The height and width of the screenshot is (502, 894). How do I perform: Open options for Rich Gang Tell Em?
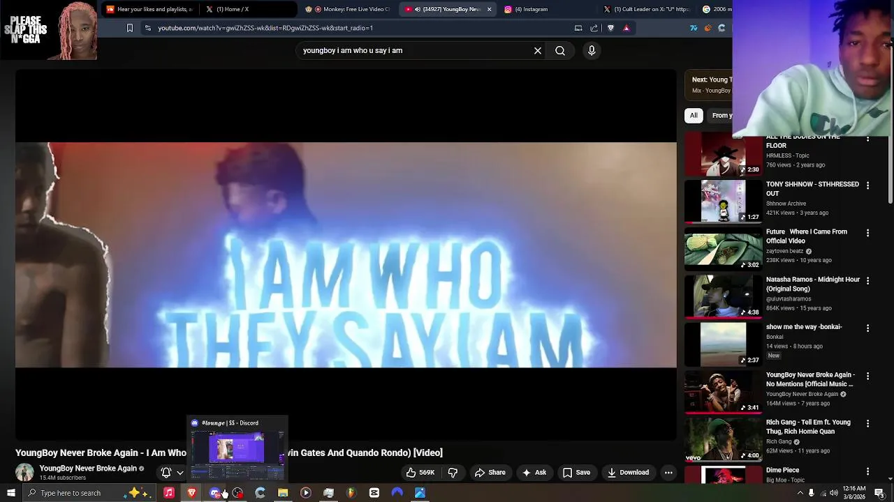(x=867, y=423)
